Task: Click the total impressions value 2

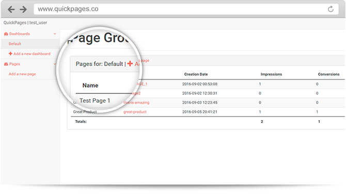Action: coord(262,122)
